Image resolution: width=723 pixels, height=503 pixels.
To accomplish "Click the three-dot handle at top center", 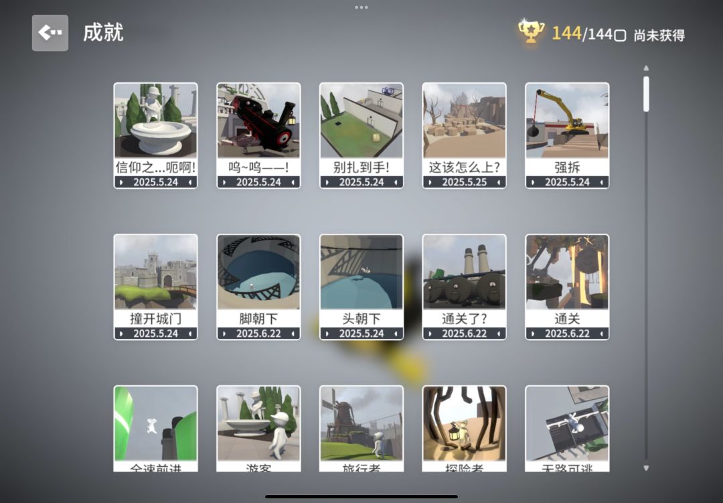I will click(361, 7).
